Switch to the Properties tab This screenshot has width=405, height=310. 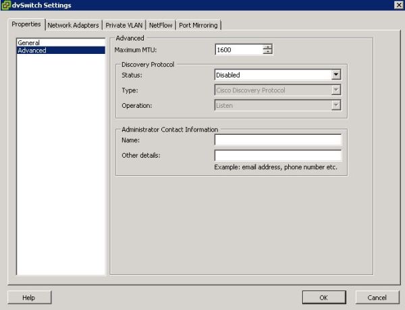click(26, 24)
